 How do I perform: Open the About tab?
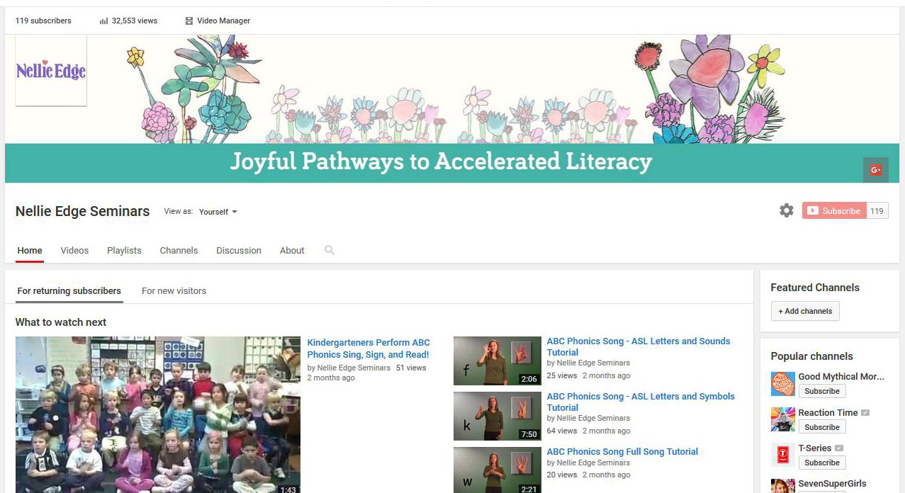click(x=292, y=251)
